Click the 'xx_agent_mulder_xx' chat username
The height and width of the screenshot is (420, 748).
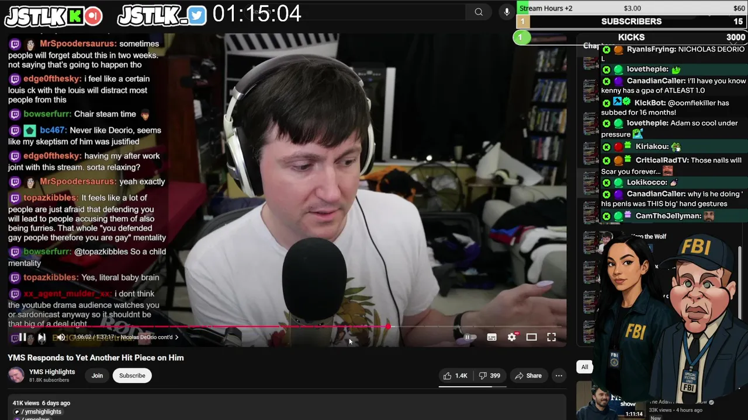pyautogui.click(x=67, y=293)
